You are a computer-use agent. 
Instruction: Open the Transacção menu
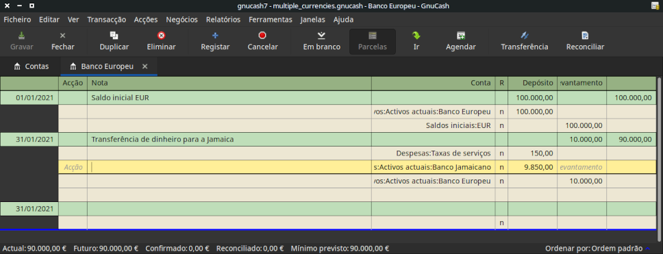click(x=107, y=19)
